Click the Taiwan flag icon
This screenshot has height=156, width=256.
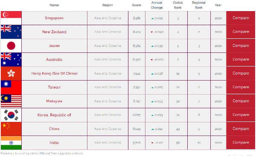pyautogui.click(x=11, y=87)
